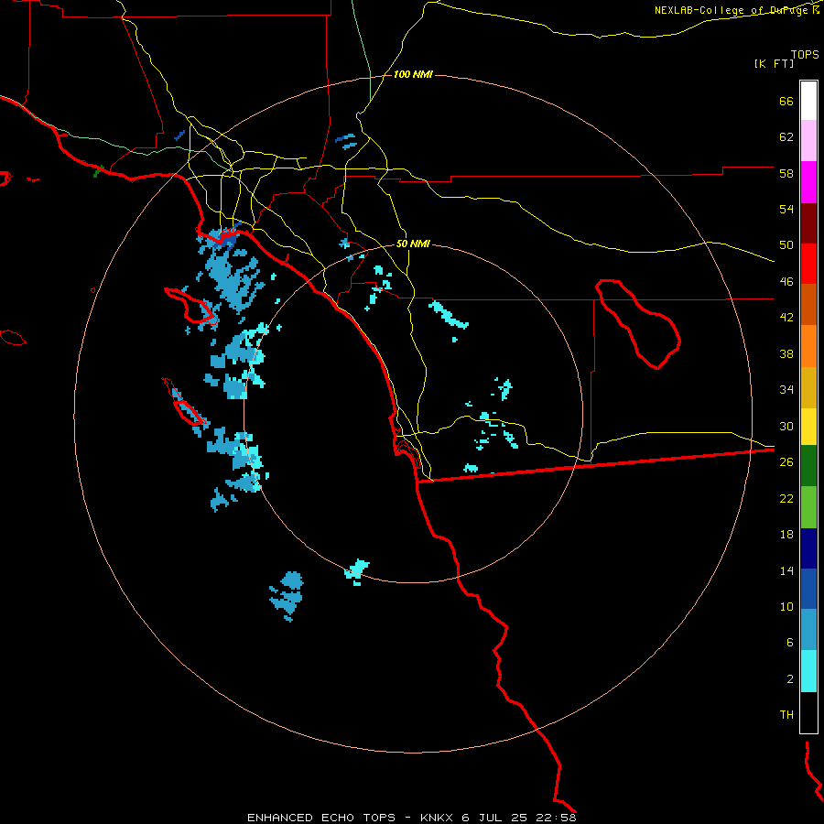Click the legend value "2"
This screenshot has height=824, width=824.
click(x=789, y=679)
